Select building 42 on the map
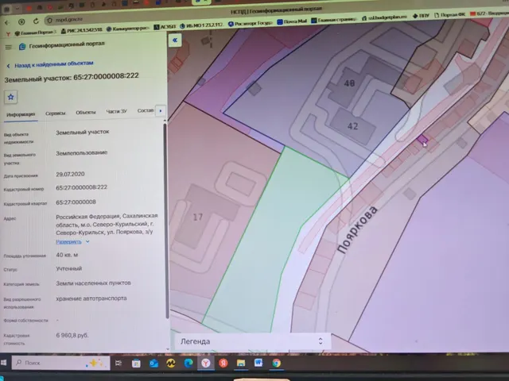This screenshot has height=381, width=509. click(352, 126)
